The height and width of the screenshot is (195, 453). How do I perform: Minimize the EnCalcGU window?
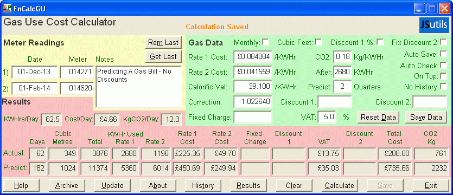coord(419,9)
